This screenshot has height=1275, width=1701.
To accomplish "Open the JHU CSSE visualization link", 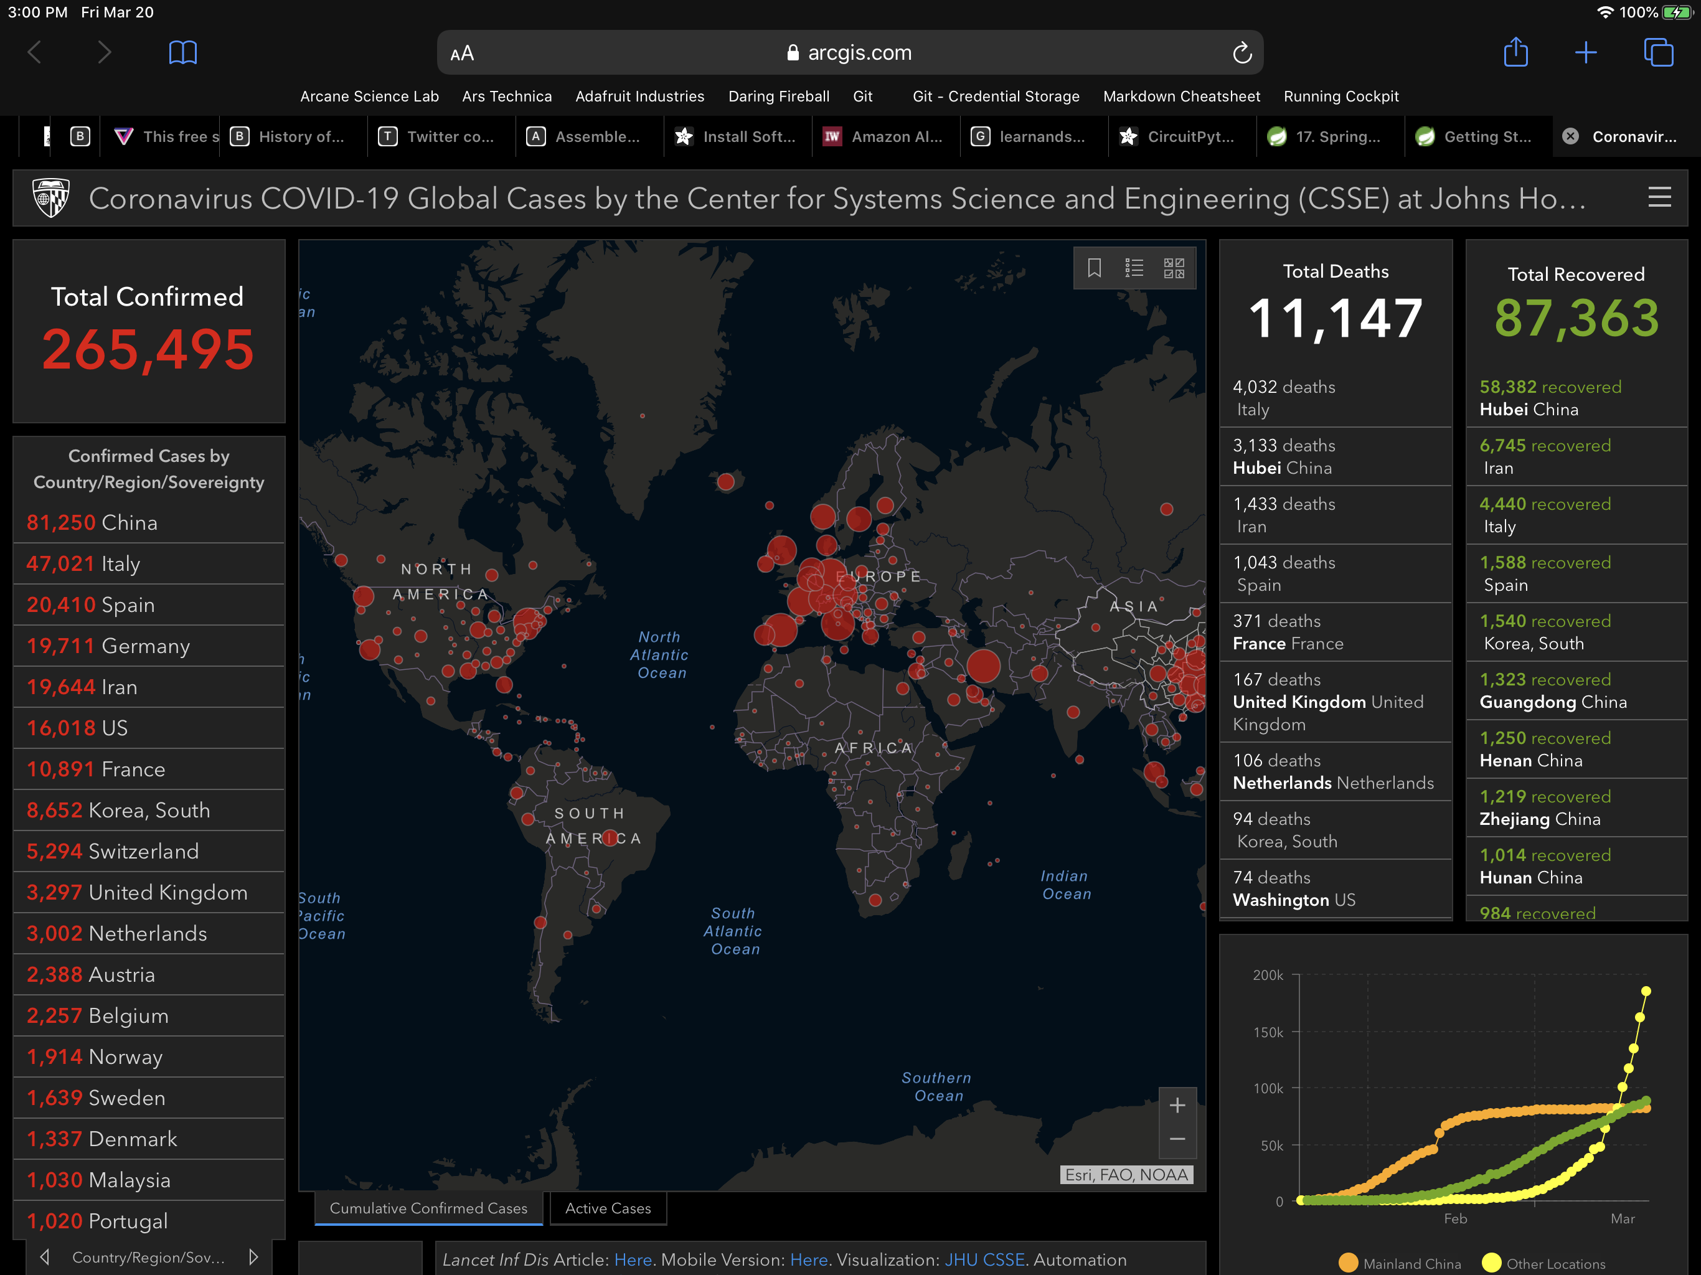I will pyautogui.click(x=984, y=1259).
